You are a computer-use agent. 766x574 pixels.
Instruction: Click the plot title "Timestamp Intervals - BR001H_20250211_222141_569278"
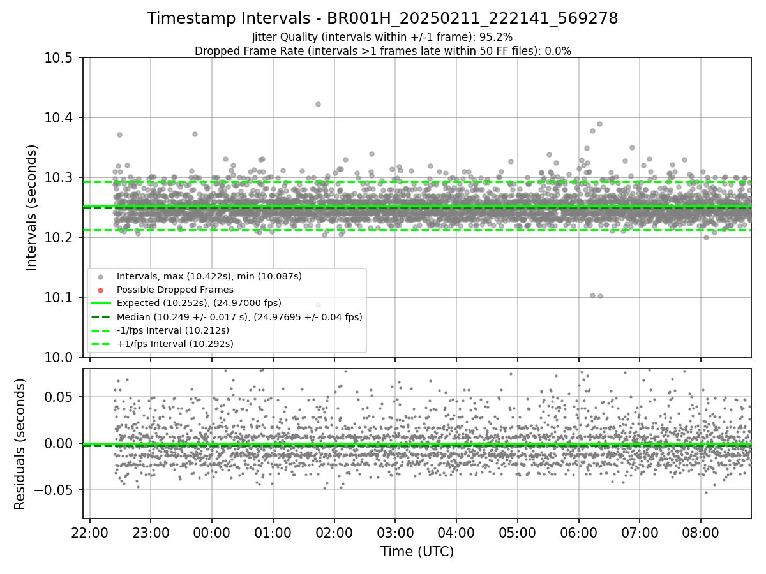[x=382, y=18]
